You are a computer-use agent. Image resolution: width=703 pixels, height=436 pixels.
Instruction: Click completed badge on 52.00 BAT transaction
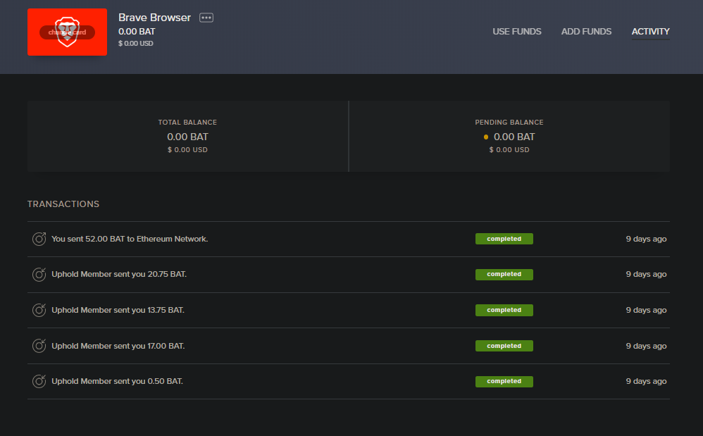[504, 239]
